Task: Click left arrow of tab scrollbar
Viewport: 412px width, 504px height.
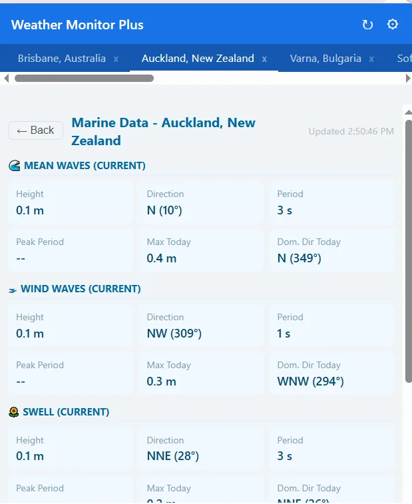Action: [6, 78]
